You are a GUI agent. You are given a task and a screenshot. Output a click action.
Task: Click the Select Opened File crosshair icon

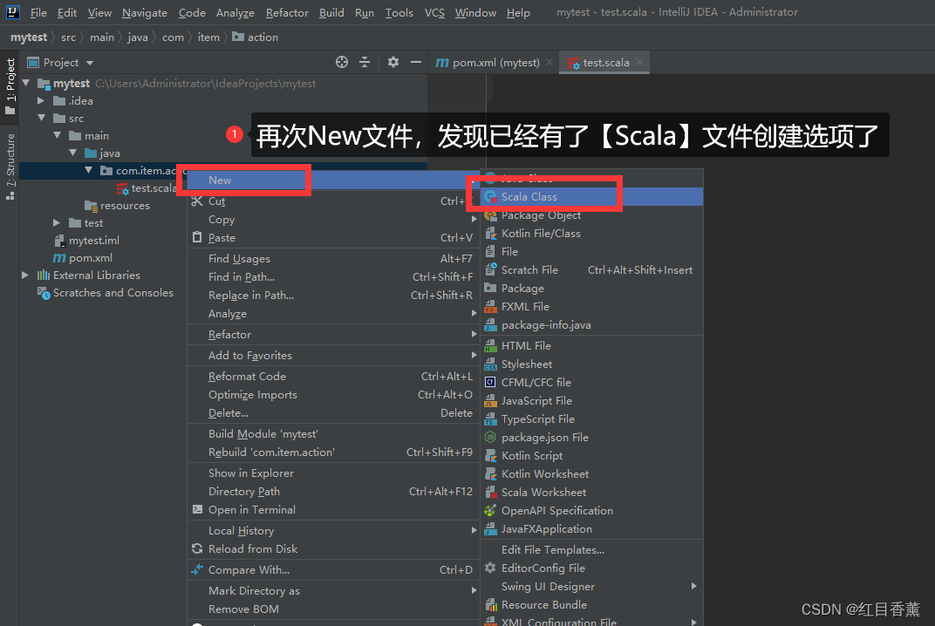point(340,62)
